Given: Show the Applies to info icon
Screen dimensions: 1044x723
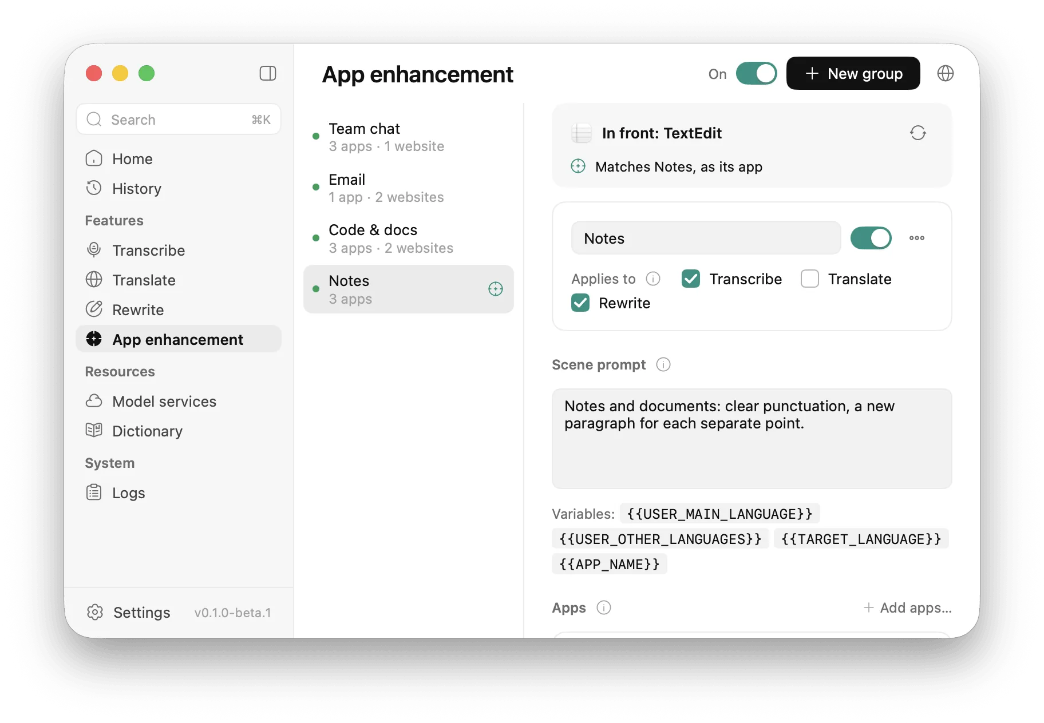Looking at the screenshot, I should click(653, 279).
